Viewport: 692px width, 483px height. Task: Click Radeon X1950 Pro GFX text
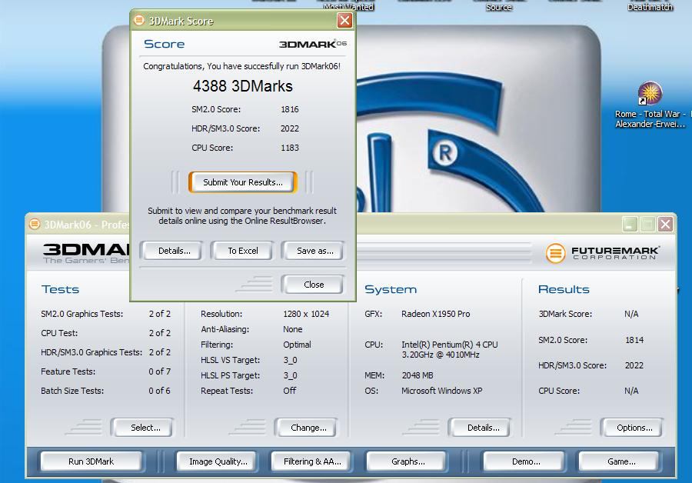pos(436,314)
